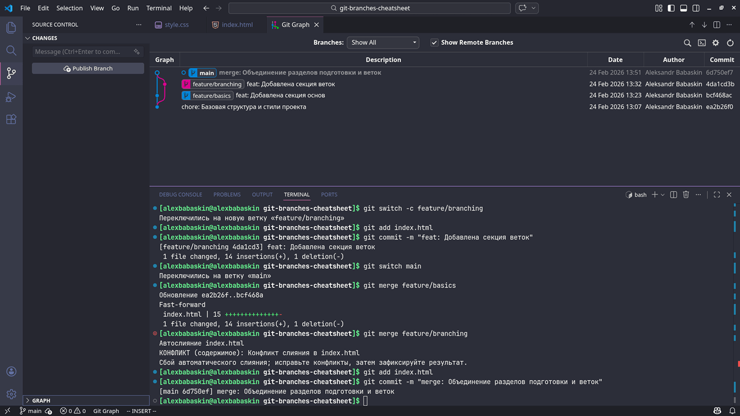Click the Git Graph search commits icon
This screenshot has width=740, height=416.
(x=687, y=43)
